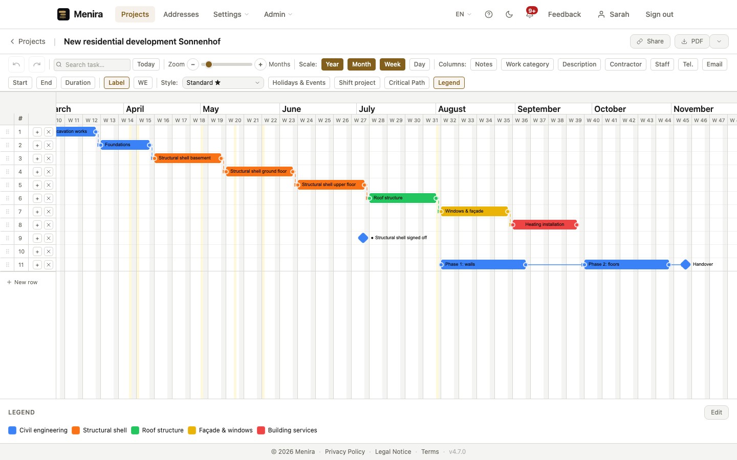This screenshot has height=460, width=737.
Task: Toggle dark mode moon icon
Action: (x=509, y=14)
